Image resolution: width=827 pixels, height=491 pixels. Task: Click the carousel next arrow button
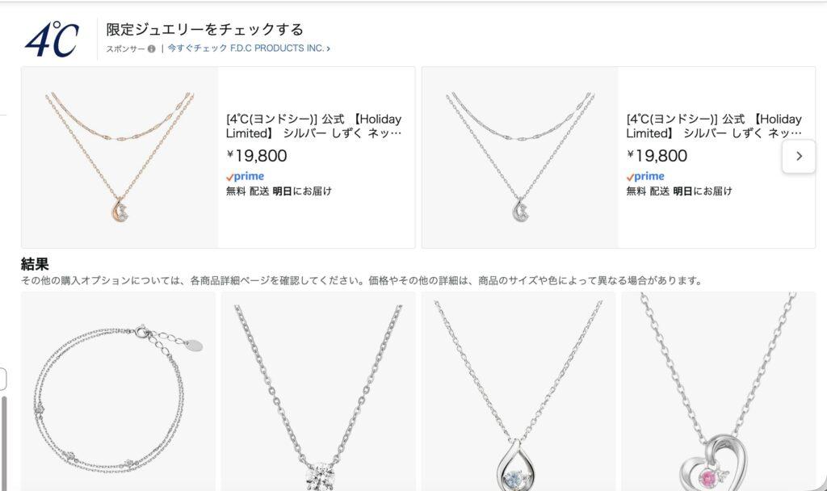coord(799,156)
